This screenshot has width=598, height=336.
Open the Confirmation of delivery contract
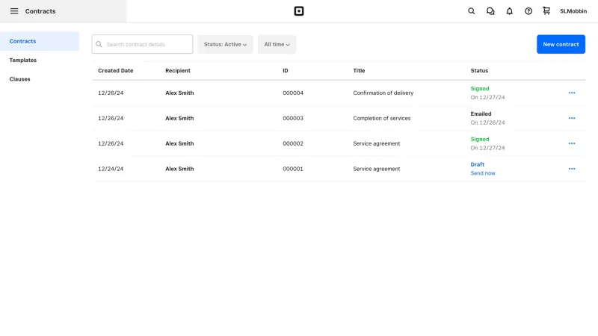pyautogui.click(x=383, y=93)
